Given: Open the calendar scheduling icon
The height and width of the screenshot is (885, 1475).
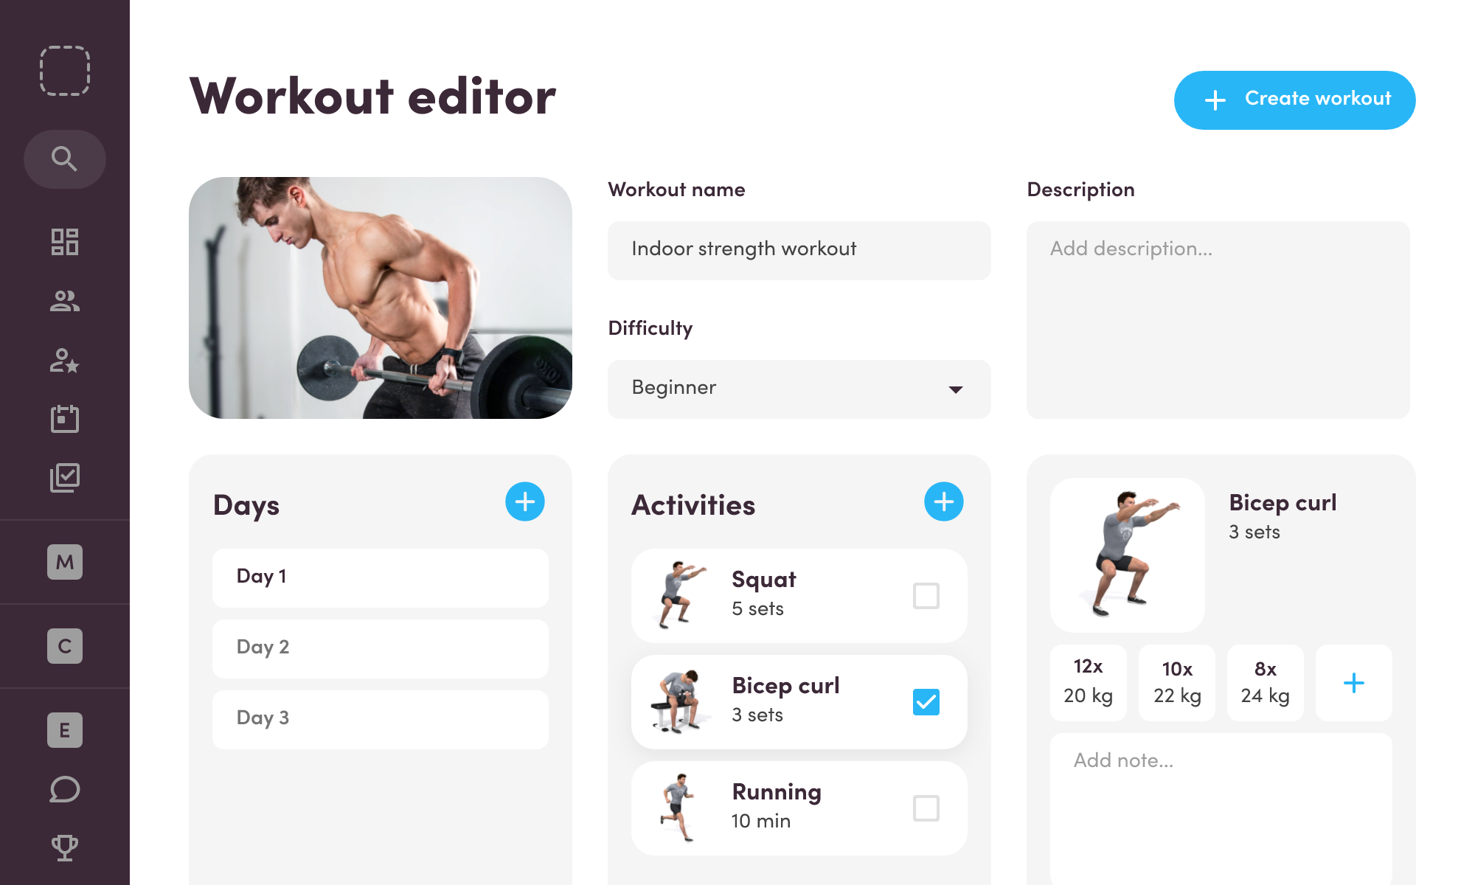Looking at the screenshot, I should [x=64, y=418].
